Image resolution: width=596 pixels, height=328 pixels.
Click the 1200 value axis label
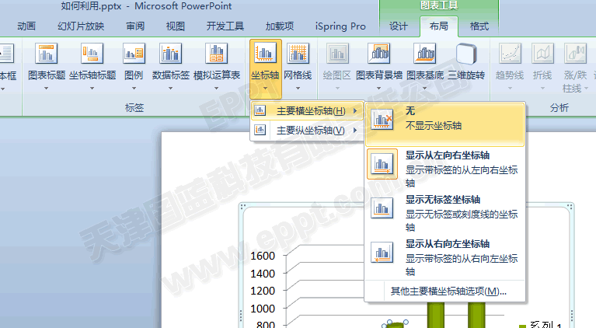pos(263,291)
